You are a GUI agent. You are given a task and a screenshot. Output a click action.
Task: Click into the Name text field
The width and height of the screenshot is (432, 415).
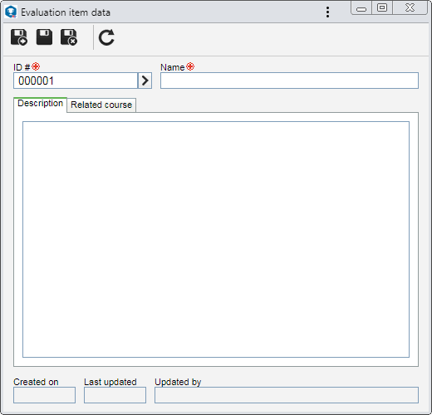289,81
